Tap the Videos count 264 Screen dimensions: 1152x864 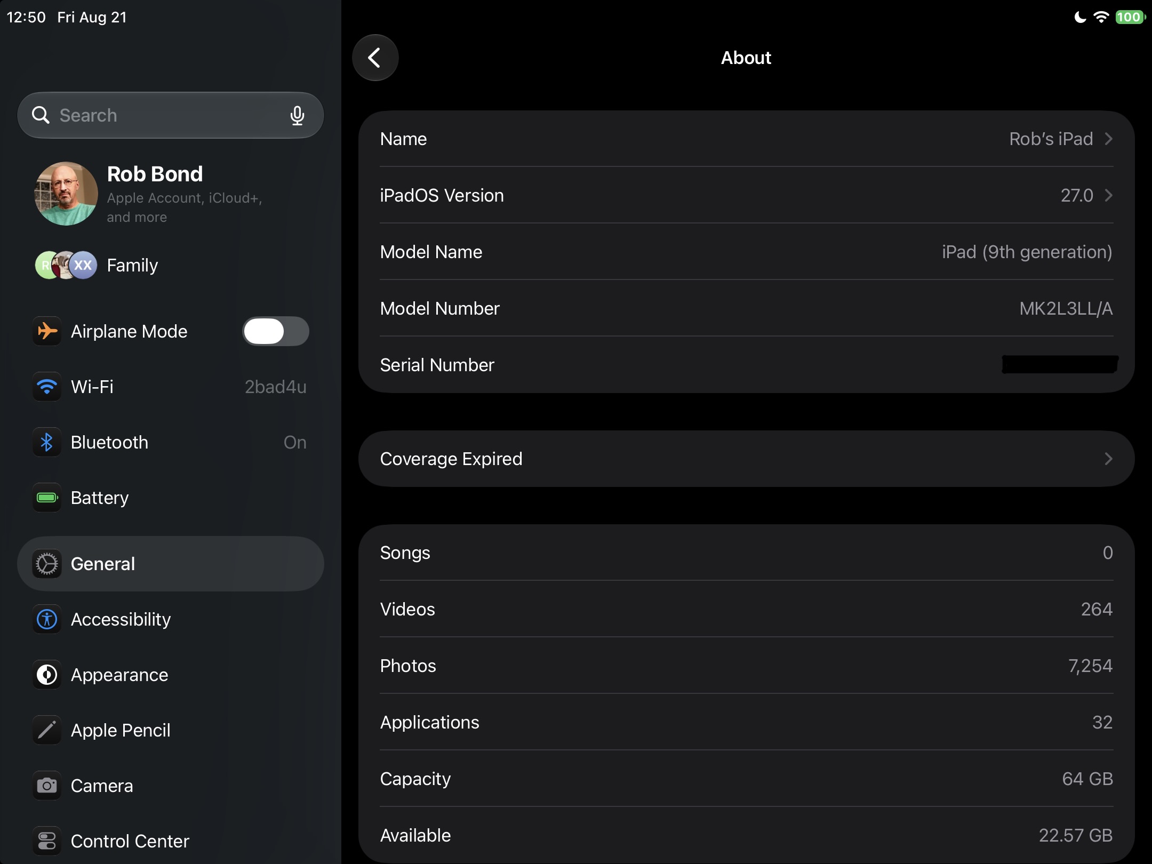(1097, 609)
